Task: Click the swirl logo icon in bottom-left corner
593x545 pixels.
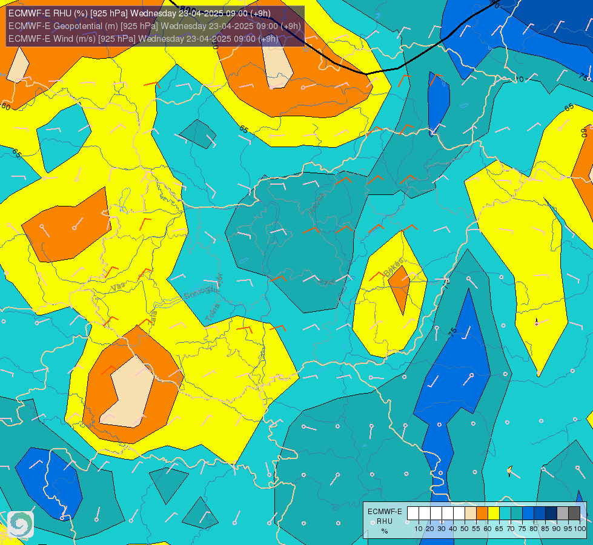Action: [x=21, y=524]
